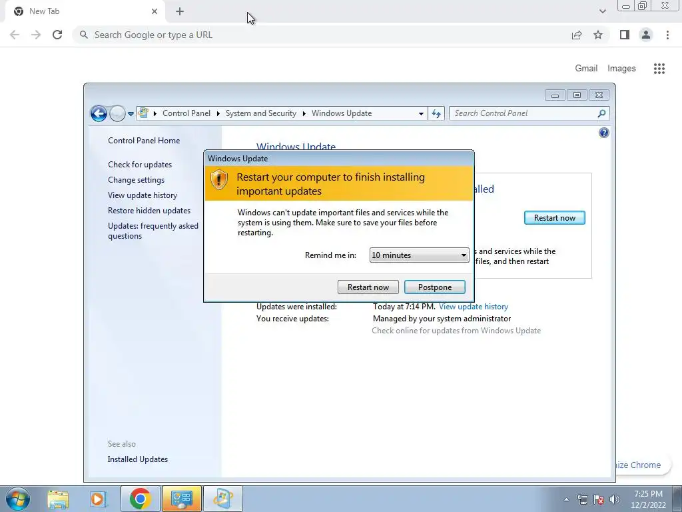Viewport: 682px width, 512px height.
Task: Open the Windows Start button
Action: (18, 499)
